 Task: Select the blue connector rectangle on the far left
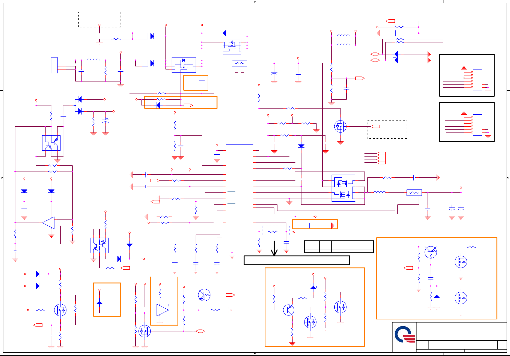coord(54,65)
